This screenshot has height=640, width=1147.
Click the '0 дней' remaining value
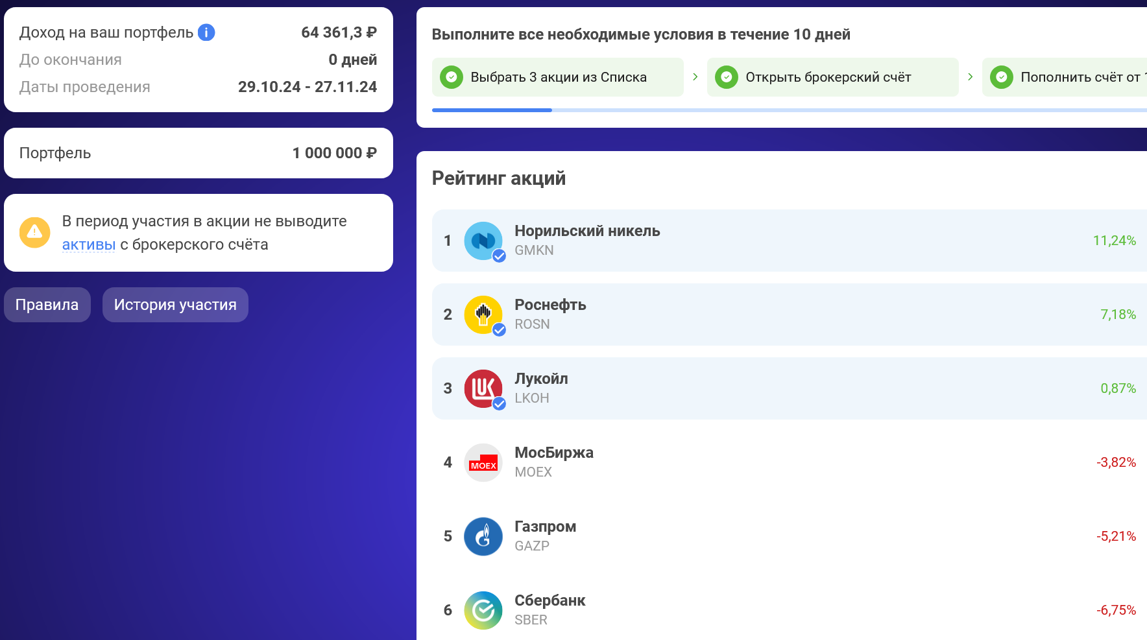click(353, 60)
